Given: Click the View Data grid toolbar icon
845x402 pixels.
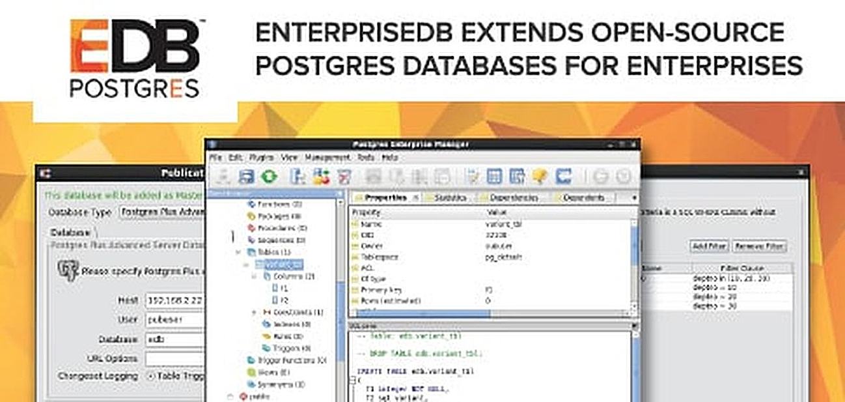Looking at the screenshot, I should point(495,176).
